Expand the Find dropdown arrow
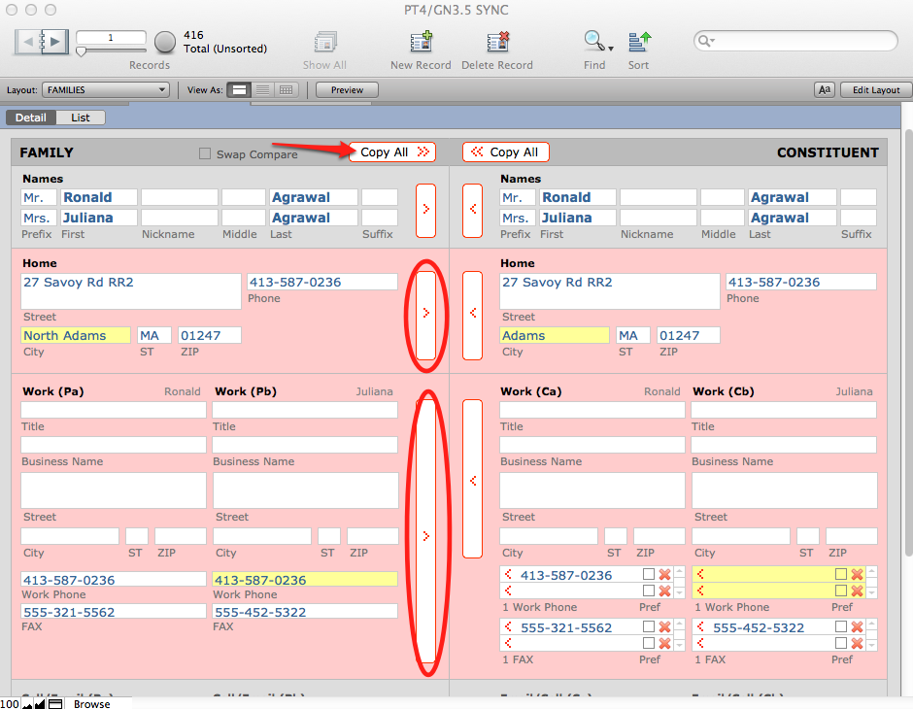 [611, 48]
